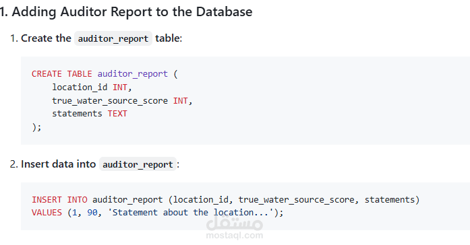
Task: Click the statements TEXT column line
Action: [x=90, y=114]
